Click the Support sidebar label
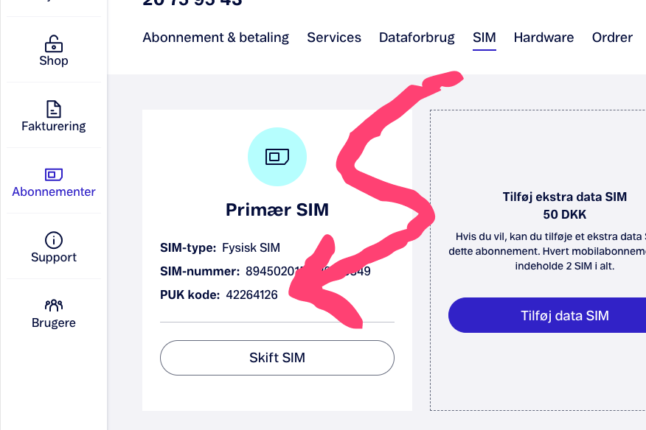Screen dimensions: 646x430 (54, 257)
